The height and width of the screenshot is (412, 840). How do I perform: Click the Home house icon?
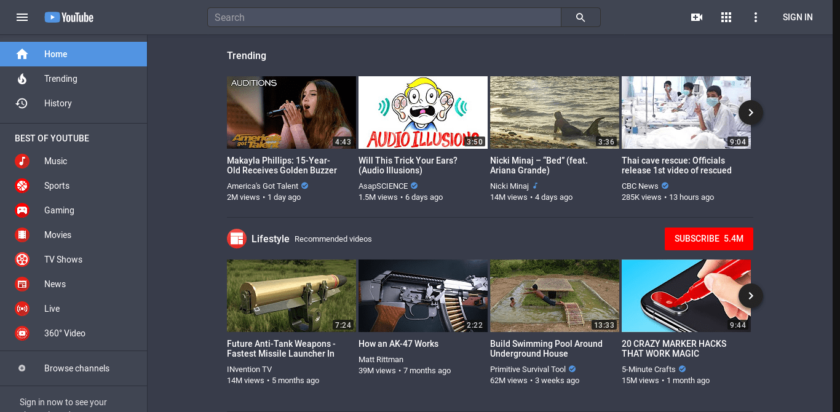22,54
